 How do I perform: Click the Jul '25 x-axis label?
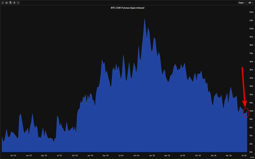coord(182,155)
